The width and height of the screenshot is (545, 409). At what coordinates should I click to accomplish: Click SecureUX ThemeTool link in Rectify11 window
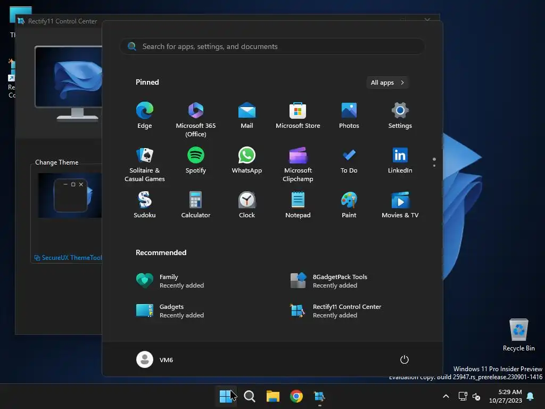pos(68,258)
